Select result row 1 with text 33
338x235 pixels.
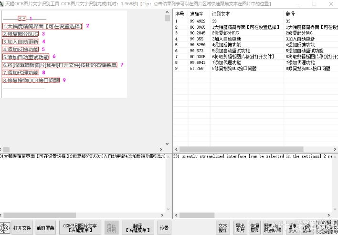[x=255, y=21]
